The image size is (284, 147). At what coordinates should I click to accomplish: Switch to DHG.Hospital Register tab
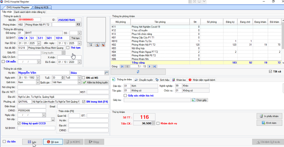pyautogui.click(x=18, y=7)
